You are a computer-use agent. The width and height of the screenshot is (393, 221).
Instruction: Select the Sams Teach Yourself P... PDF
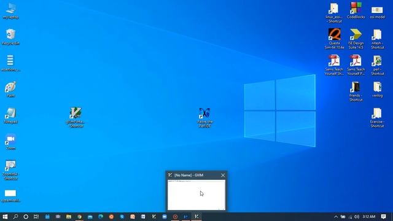click(356, 65)
